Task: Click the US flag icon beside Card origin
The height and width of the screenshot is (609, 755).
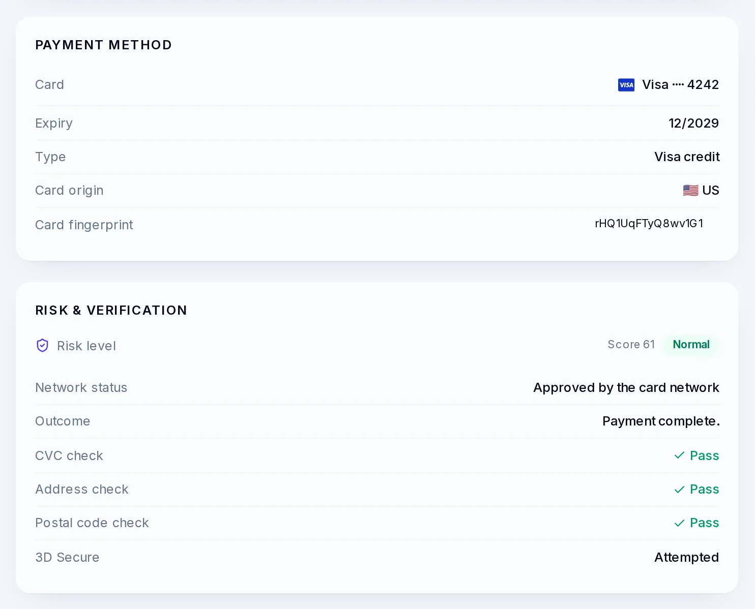Action: pyautogui.click(x=690, y=191)
